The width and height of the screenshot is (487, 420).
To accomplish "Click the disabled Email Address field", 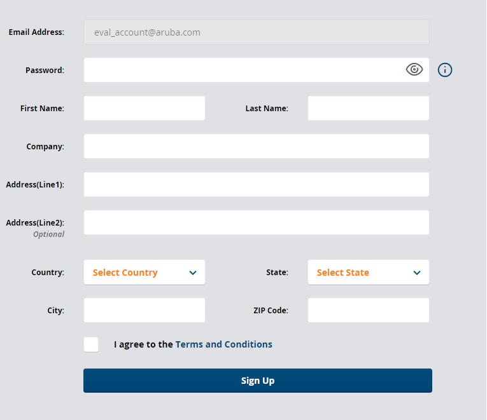I will pos(257,32).
